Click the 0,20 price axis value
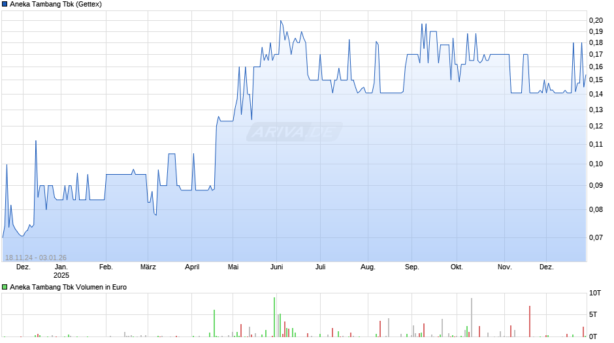614x343 pixels. [x=596, y=21]
